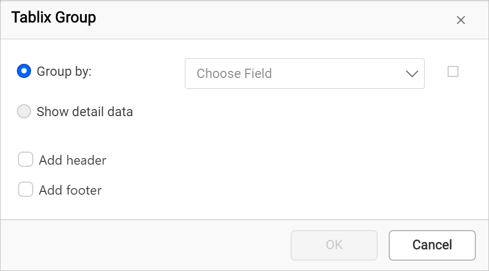Viewport: 489px width, 271px height.
Task: Close the Tablix Group dialog
Action: (x=461, y=20)
